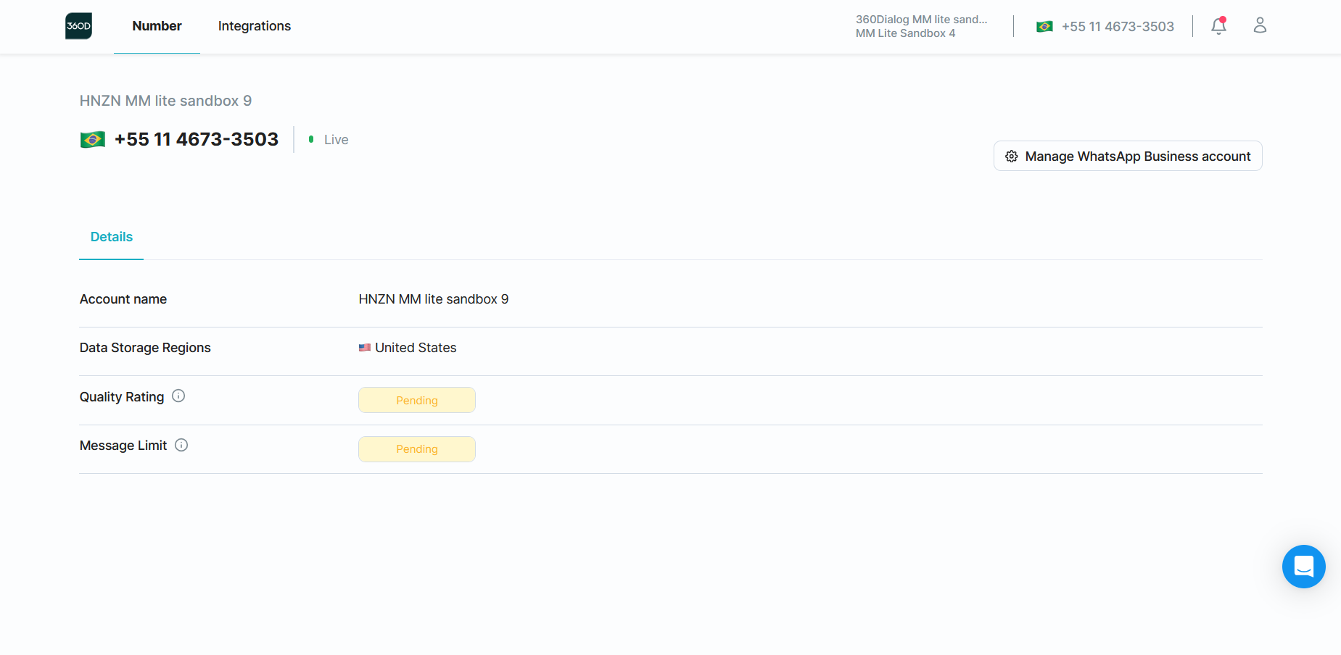1341x655 pixels.
Task: Click the gear icon on the Manage button
Action: tap(1012, 157)
